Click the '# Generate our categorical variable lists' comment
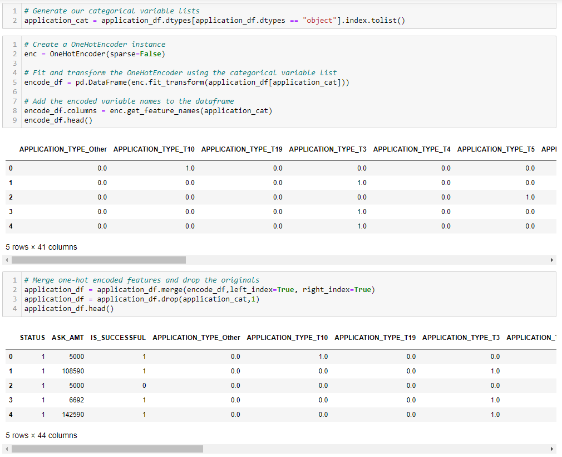Image resolution: width=562 pixels, height=457 pixels. pyautogui.click(x=112, y=11)
